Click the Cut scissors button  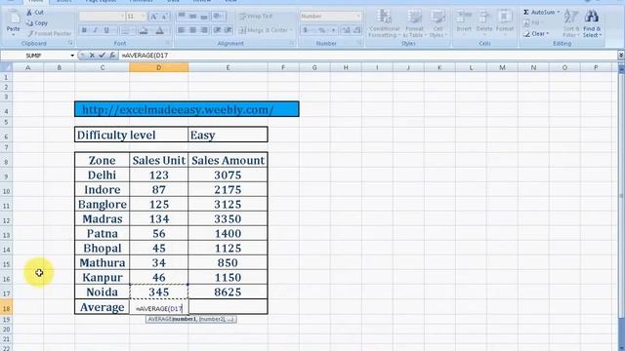click(35, 13)
